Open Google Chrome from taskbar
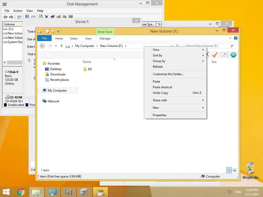 coord(21,192)
